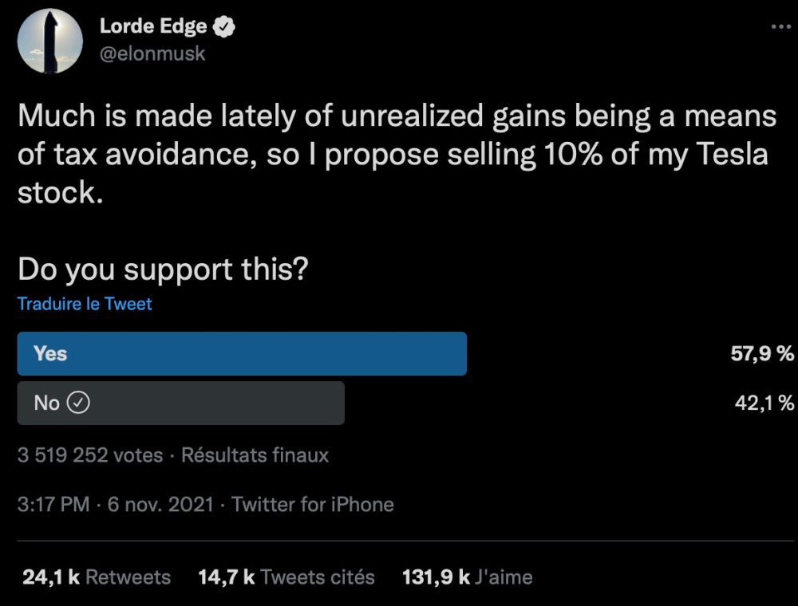This screenshot has height=606, width=798.
Task: Open the Lorde Edge display name
Action: (x=153, y=27)
